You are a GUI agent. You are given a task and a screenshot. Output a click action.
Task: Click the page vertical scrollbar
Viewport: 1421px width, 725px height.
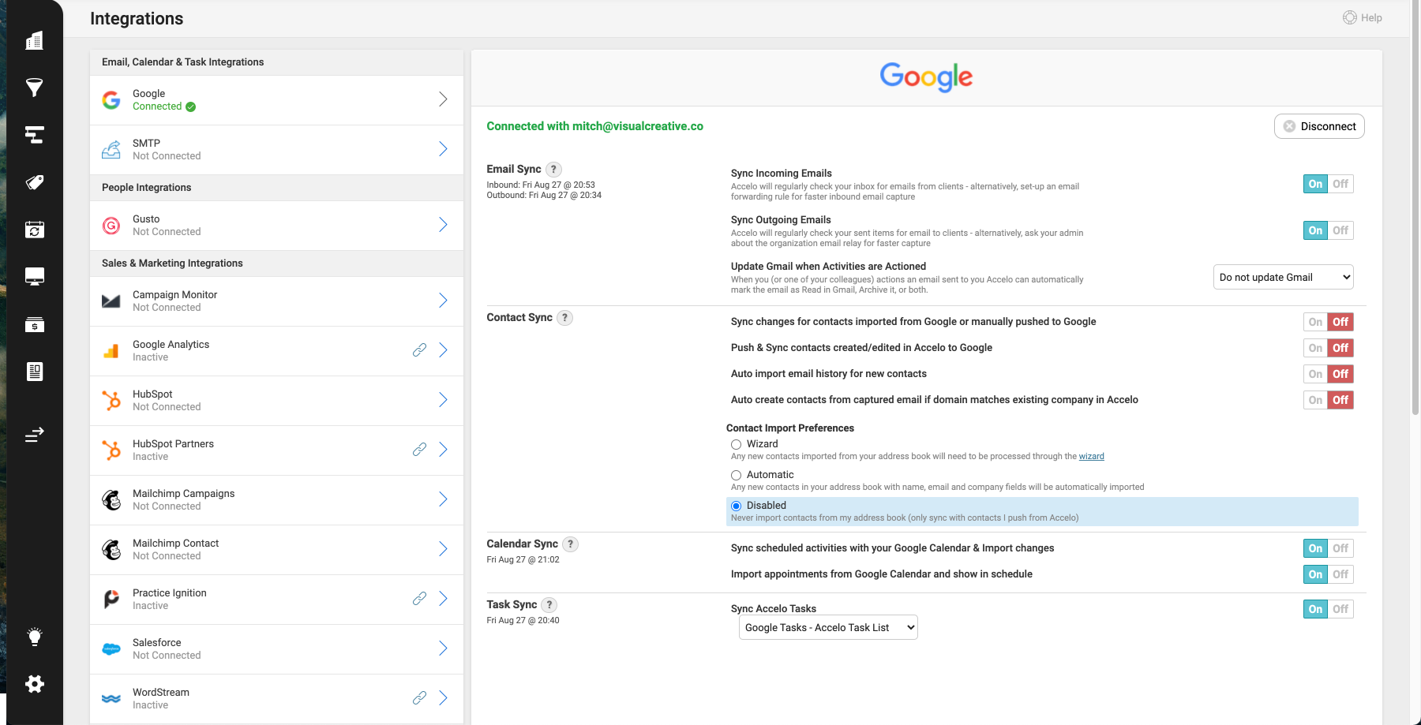pos(1415,207)
